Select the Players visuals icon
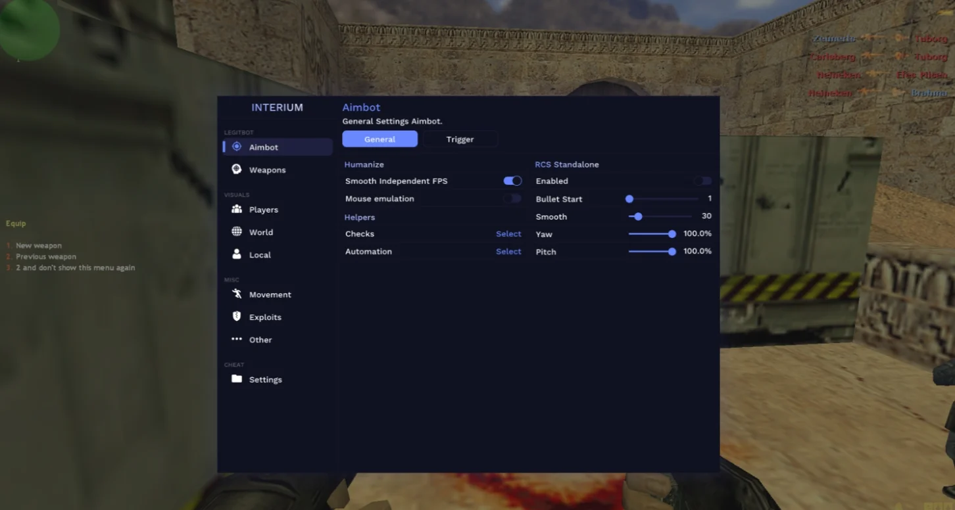 pyautogui.click(x=237, y=209)
